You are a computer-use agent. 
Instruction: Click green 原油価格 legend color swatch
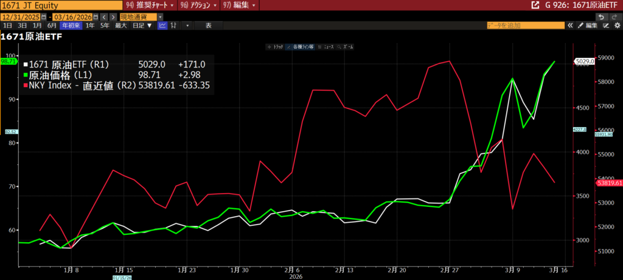point(26,75)
